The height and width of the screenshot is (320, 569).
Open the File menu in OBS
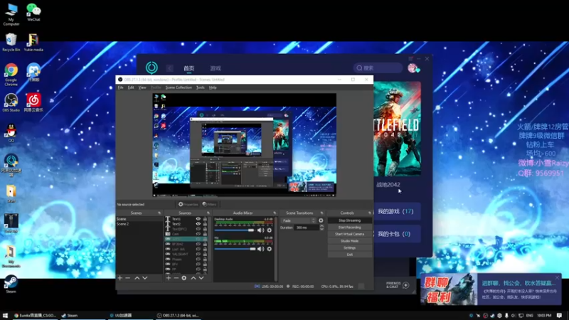120,87
